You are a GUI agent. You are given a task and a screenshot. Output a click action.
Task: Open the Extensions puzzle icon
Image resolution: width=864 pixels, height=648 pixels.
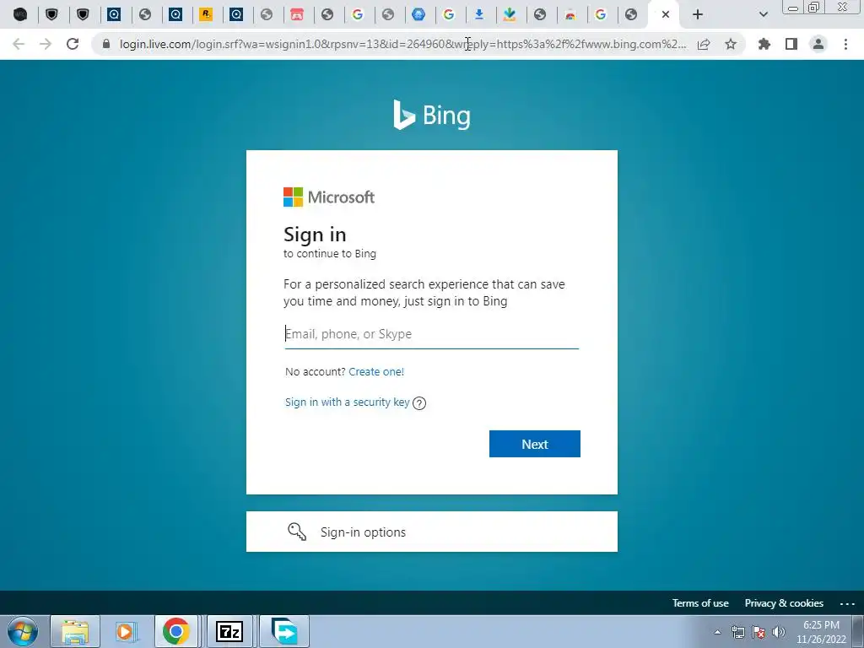(x=764, y=44)
